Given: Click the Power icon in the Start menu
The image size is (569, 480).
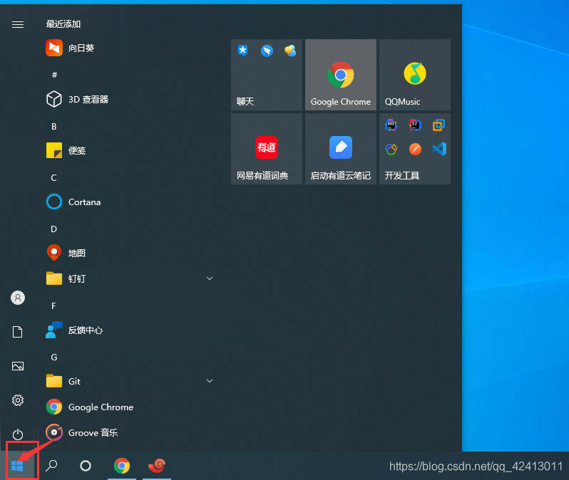Looking at the screenshot, I should pos(17,434).
